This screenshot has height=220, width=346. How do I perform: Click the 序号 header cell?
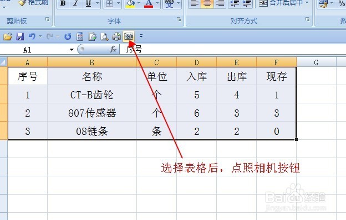pyautogui.click(x=28, y=76)
